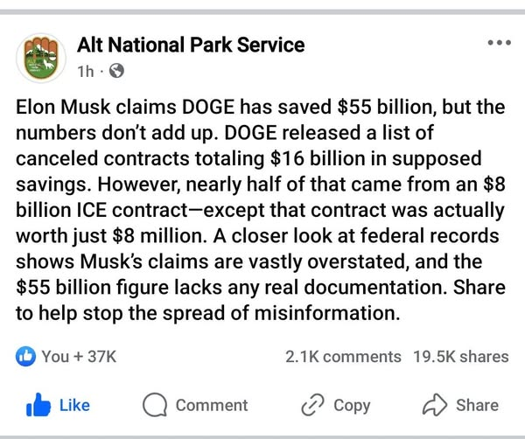Open the 2.1K comments list
This screenshot has width=525, height=439.
[343, 356]
